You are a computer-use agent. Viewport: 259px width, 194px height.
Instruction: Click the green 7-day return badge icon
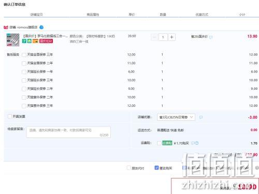(24, 41)
